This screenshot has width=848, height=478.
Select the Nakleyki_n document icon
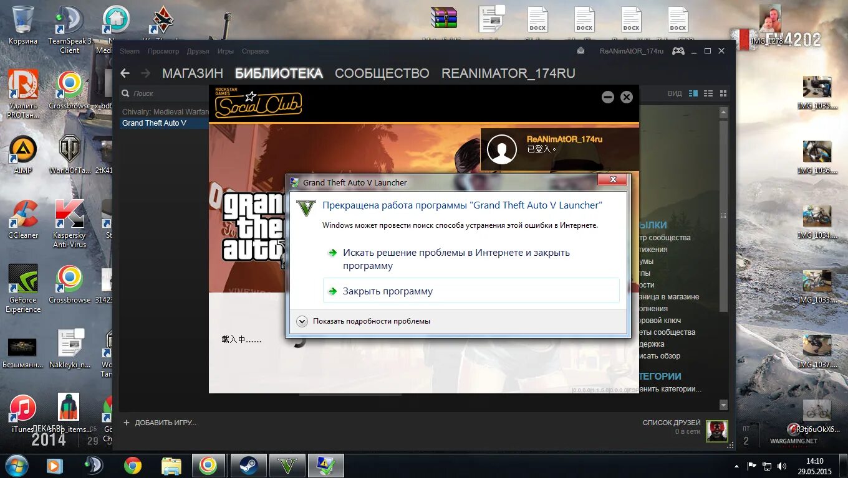click(70, 349)
